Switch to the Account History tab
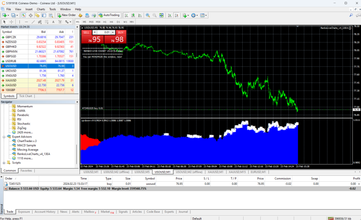This screenshot has width=361, height=220. (45, 211)
